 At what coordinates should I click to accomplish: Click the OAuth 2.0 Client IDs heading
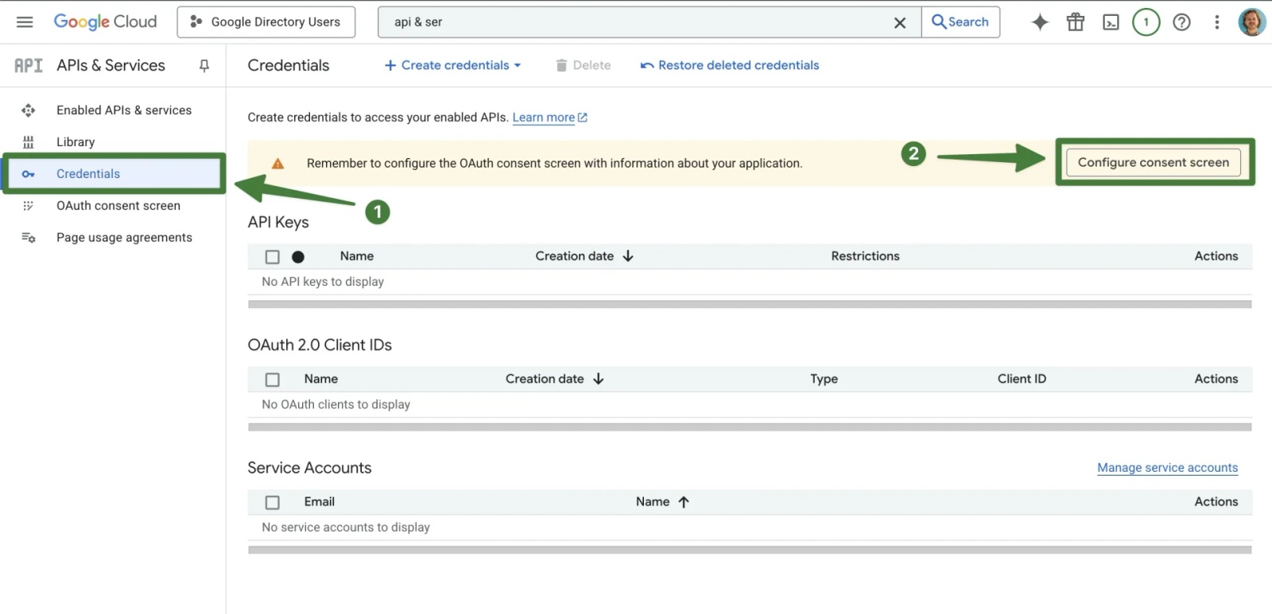320,345
